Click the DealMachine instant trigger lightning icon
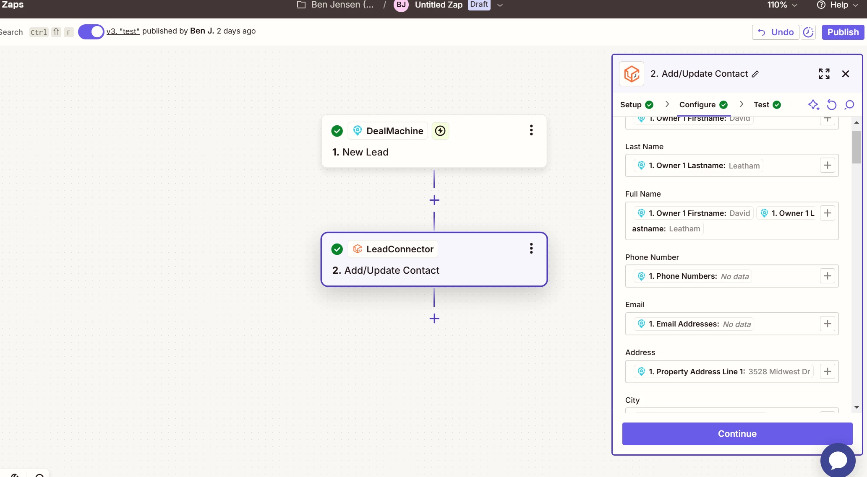The width and height of the screenshot is (867, 477). click(440, 131)
